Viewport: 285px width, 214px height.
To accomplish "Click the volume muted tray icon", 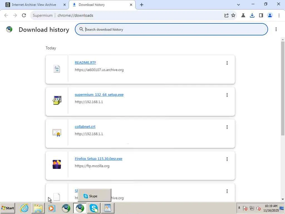I will pyautogui.click(x=259, y=208).
